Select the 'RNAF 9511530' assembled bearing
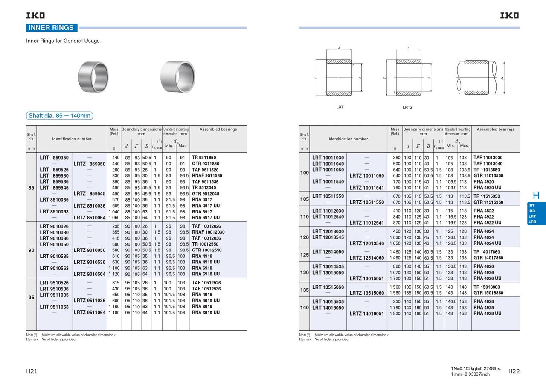The image size is (546, 386). [207, 175]
